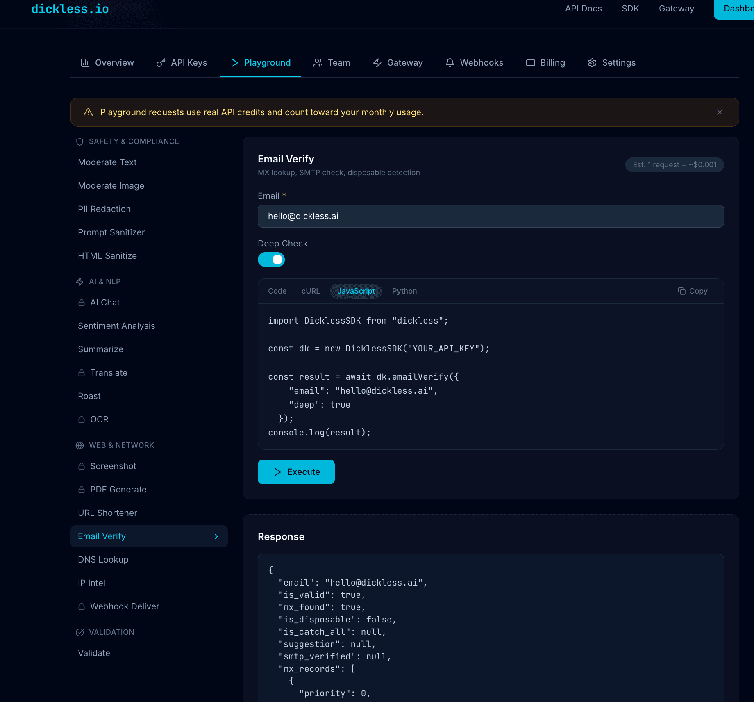
Task: Click the shield icon beside Safety & Compliance
Action: tap(79, 141)
